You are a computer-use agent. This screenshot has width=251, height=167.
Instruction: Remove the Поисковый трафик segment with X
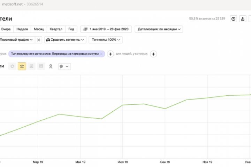(39, 40)
